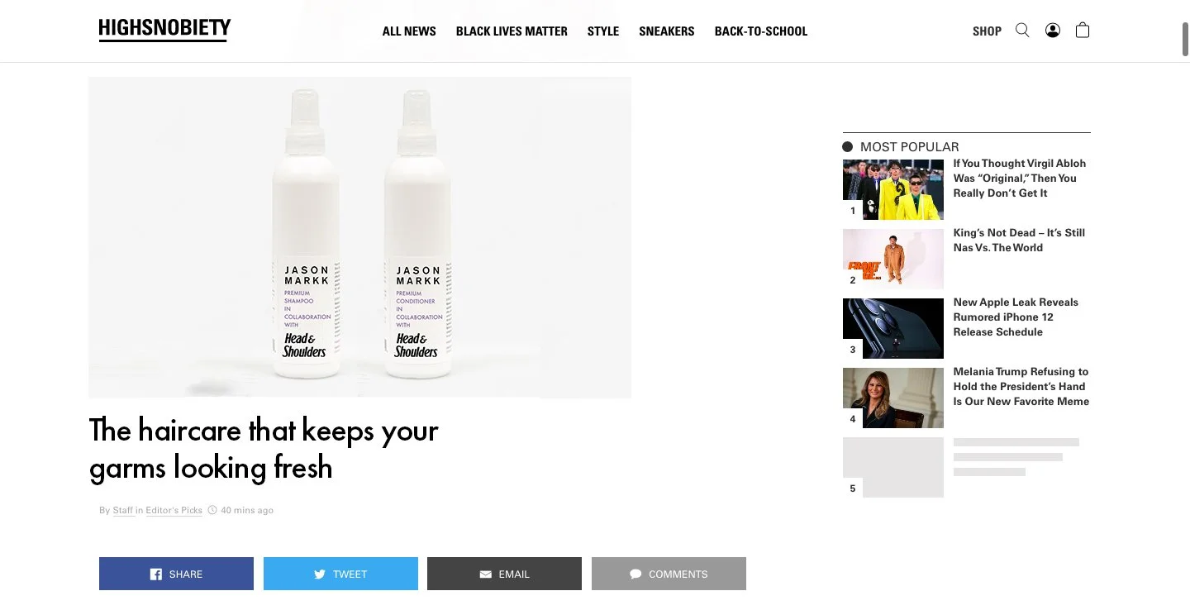Viewport: 1190px width, 610px height.
Task: Open the user account icon
Action: 1053,31
